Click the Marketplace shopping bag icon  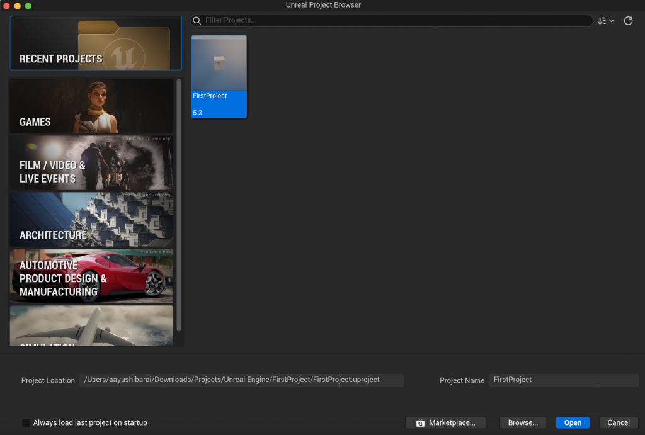pos(420,423)
